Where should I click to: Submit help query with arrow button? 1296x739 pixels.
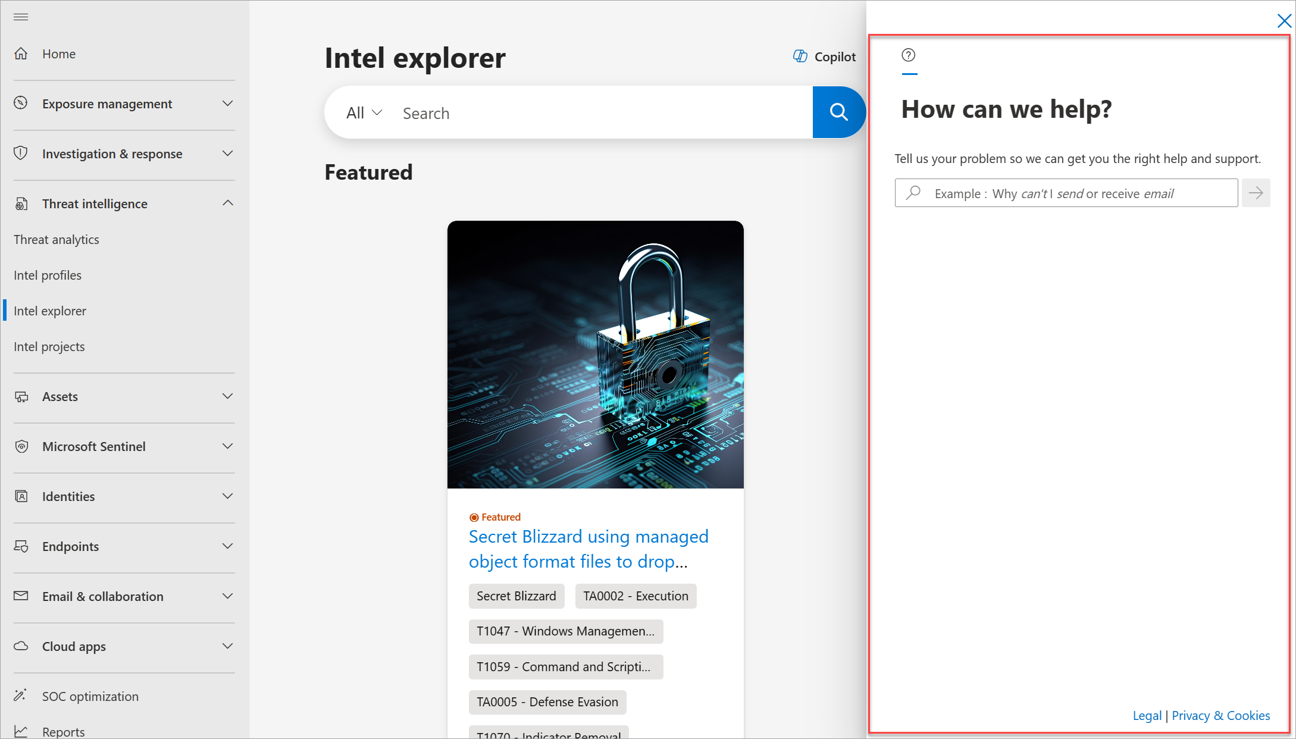tap(1256, 193)
